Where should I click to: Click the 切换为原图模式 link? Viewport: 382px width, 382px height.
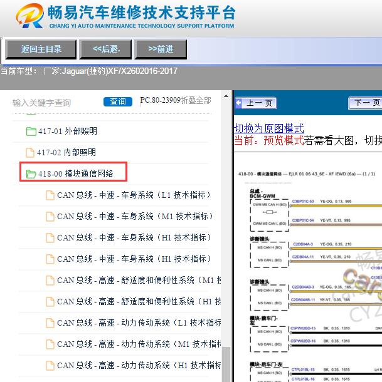click(x=269, y=128)
